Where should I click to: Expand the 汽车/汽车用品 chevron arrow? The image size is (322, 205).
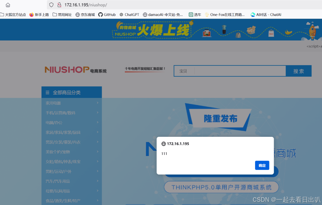[x=97, y=181]
